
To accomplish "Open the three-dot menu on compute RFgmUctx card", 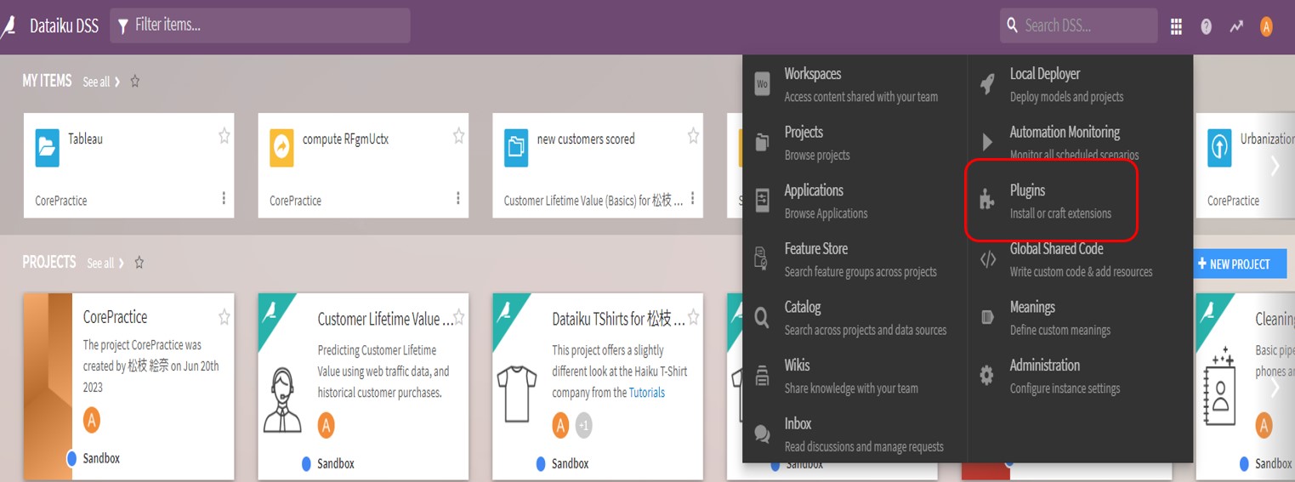I will (457, 198).
